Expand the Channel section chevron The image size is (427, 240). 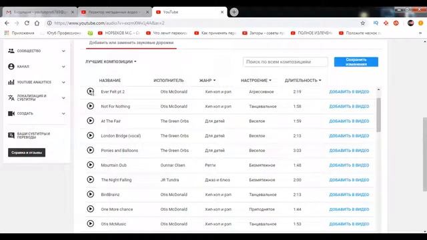tap(63, 67)
